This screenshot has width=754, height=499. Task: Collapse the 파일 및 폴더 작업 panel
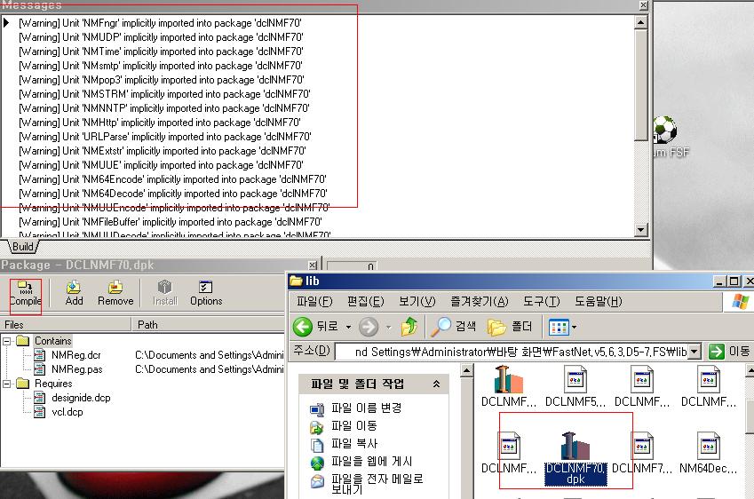click(436, 384)
